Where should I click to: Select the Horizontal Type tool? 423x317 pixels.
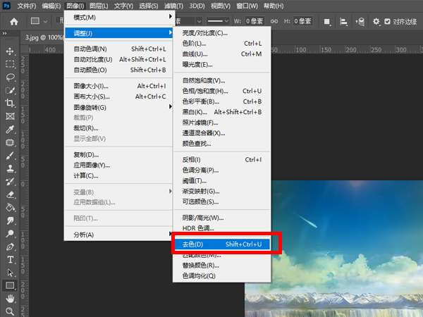click(10, 260)
